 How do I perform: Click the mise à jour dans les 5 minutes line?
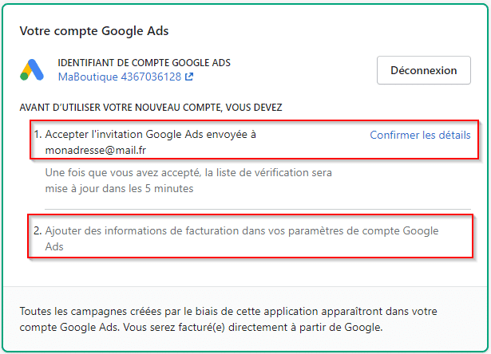coord(120,187)
